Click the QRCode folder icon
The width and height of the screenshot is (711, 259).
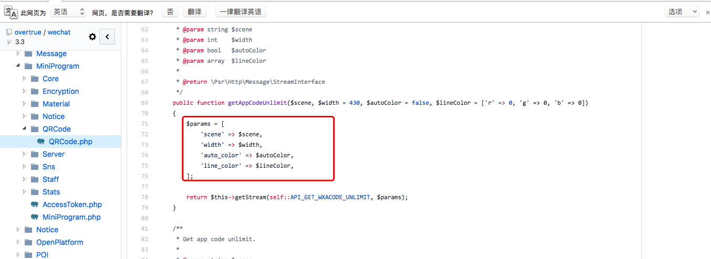pyautogui.click(x=35, y=129)
